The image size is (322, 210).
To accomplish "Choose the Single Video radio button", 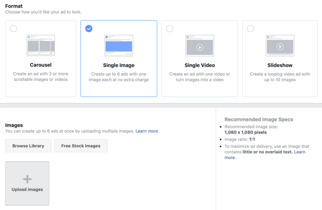I will pos(170,28).
